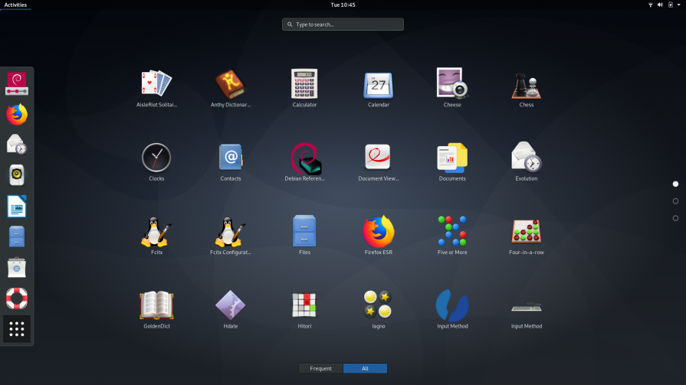Launch Document Viewer
The width and height of the screenshot is (686, 385).
pyautogui.click(x=379, y=162)
